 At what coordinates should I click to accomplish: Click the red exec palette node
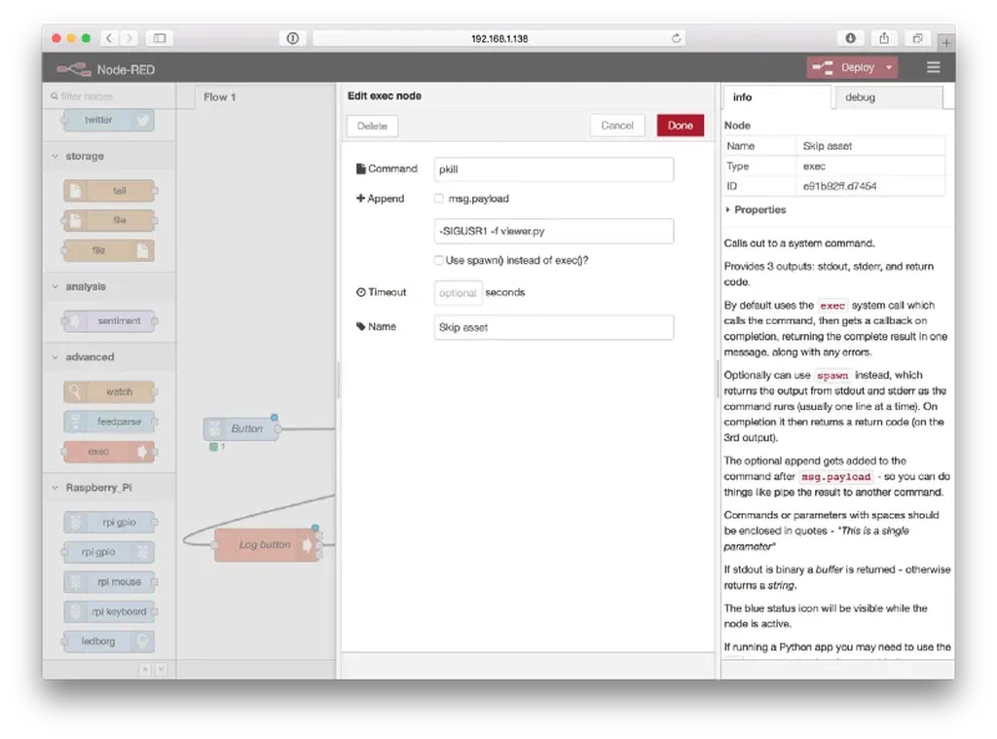(109, 452)
